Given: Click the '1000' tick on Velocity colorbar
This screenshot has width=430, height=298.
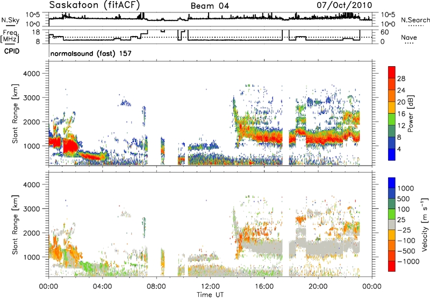Looking at the screenshot, I should tap(406, 188).
